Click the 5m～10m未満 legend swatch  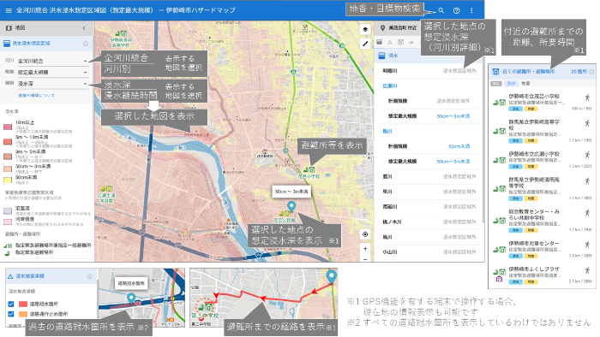coord(8,142)
